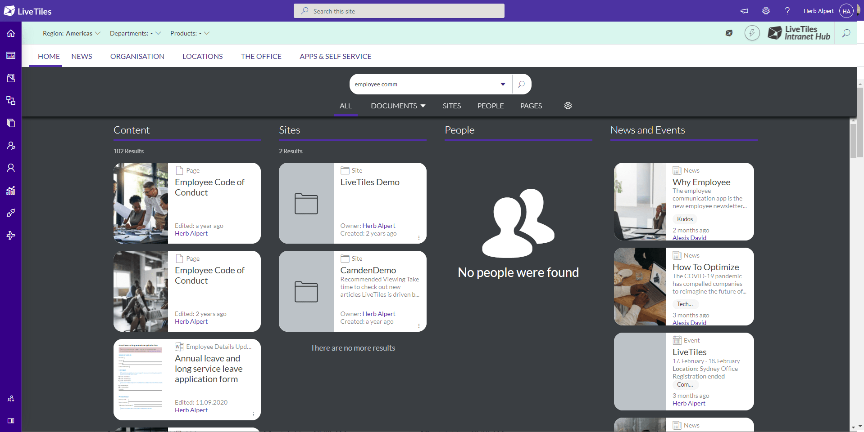
Task: Open more options for LiveTiles Demo site card
Action: [x=419, y=238]
